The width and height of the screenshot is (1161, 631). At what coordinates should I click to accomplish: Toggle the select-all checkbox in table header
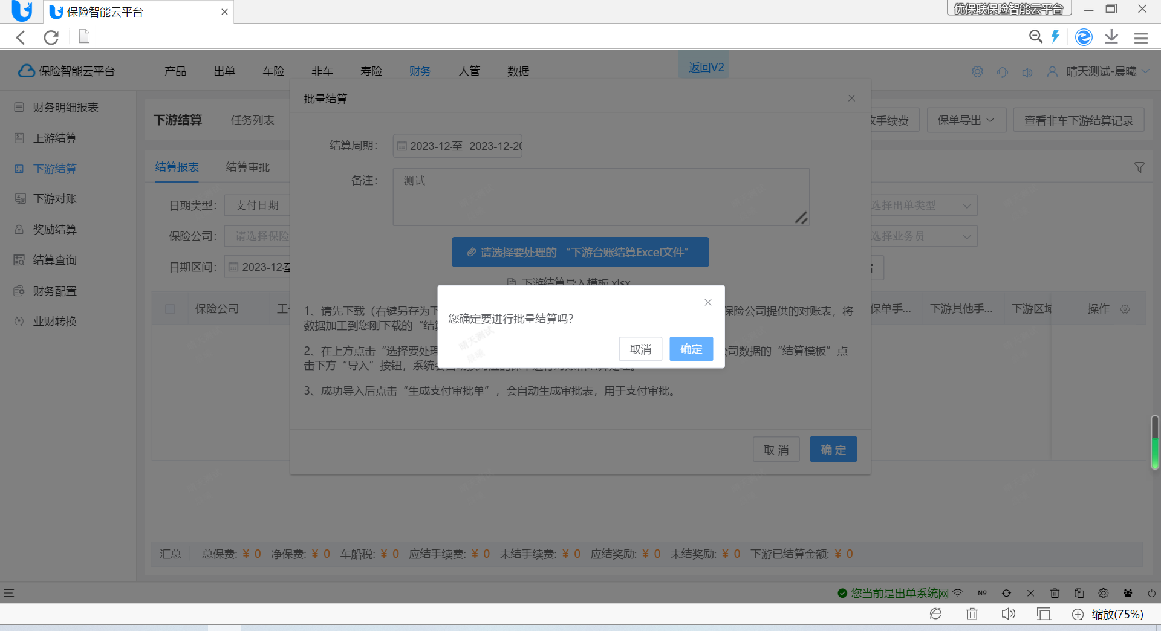(170, 309)
